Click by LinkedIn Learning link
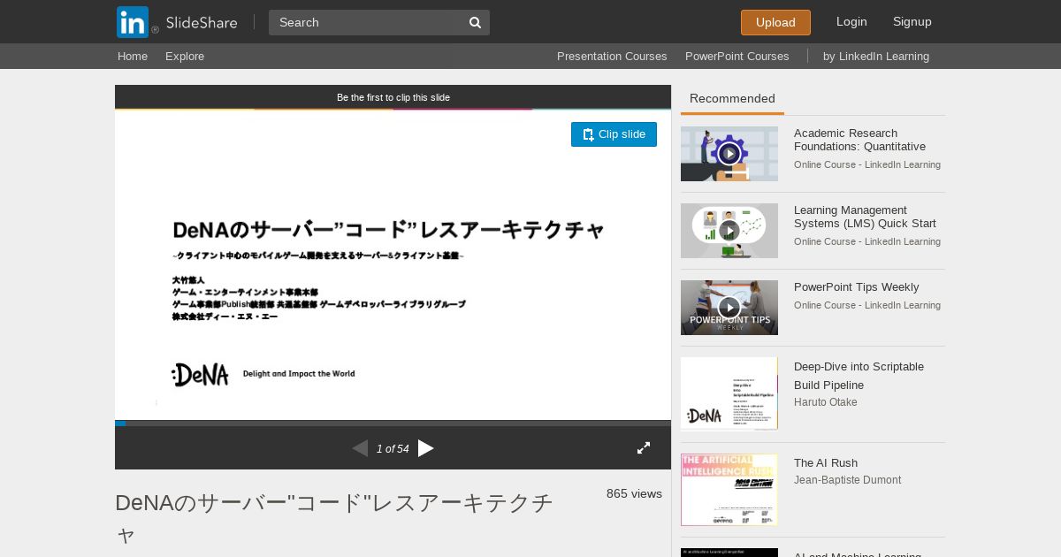The height and width of the screenshot is (557, 1061). 876,57
